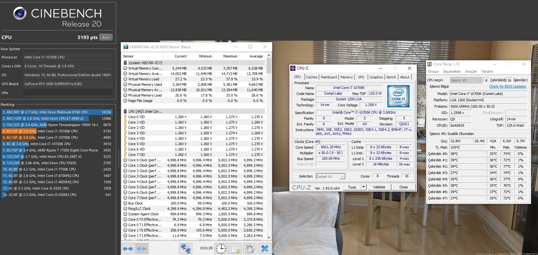This screenshot has height=255, width=538.
Task: Click the Cinebench logo sphere icon
Action: (20, 13)
